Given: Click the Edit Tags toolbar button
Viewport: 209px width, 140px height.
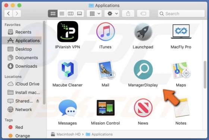Looking at the screenshot, I should 143,13.
